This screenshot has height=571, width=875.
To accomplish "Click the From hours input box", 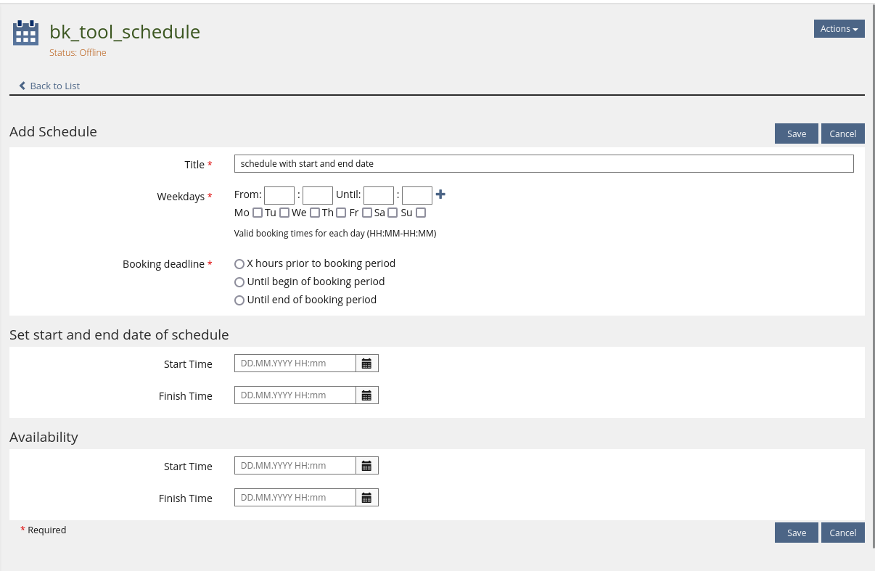I will (x=279, y=195).
